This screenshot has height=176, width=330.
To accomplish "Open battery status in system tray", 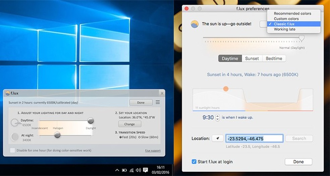I will [124, 170].
